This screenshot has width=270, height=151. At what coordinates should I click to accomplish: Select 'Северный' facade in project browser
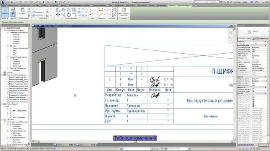(16, 62)
